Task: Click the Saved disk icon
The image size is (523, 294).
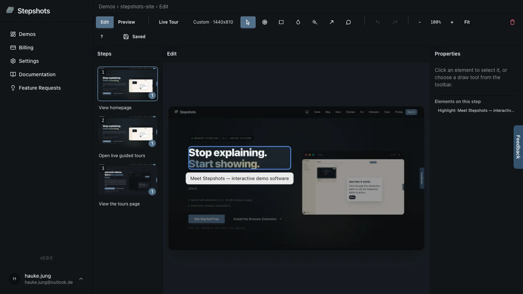Action: pyautogui.click(x=126, y=37)
